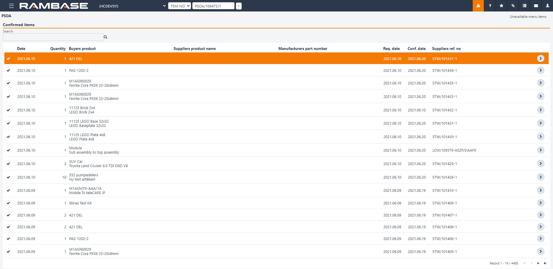Open favorites star icon in top bar

[501, 6]
